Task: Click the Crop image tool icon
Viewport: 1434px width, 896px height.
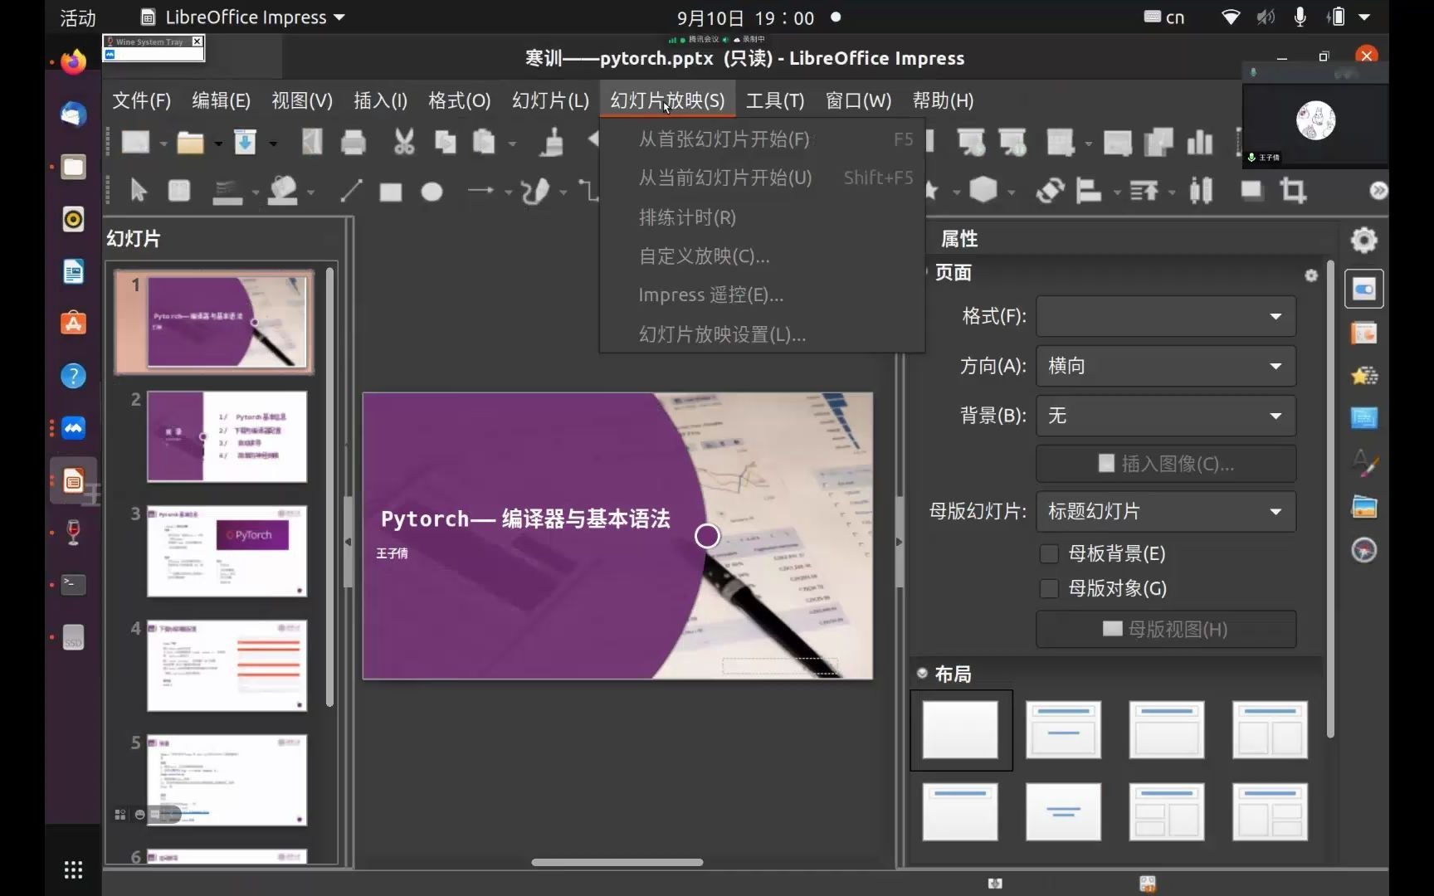Action: click(x=1293, y=191)
